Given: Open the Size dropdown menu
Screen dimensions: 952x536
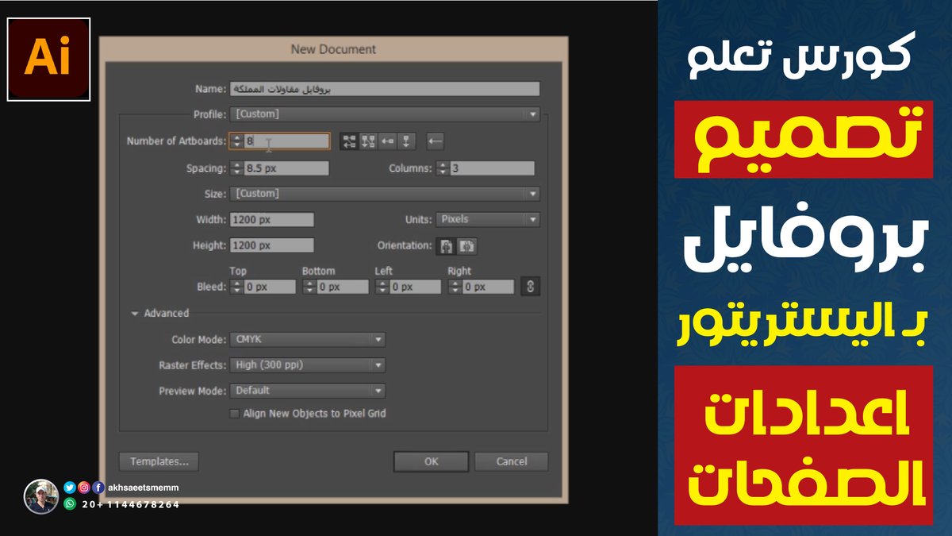Looking at the screenshot, I should click(x=533, y=193).
